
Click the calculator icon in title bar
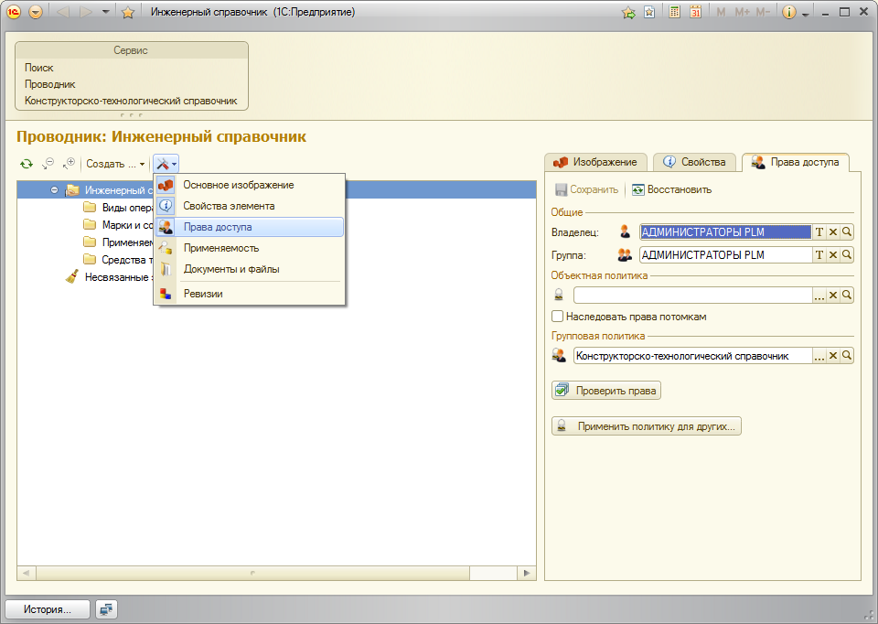tap(675, 13)
